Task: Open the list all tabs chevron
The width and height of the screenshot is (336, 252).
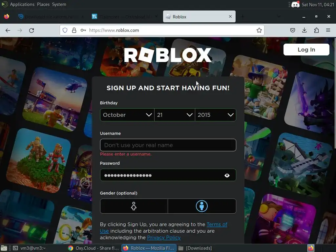Action: pos(279,16)
